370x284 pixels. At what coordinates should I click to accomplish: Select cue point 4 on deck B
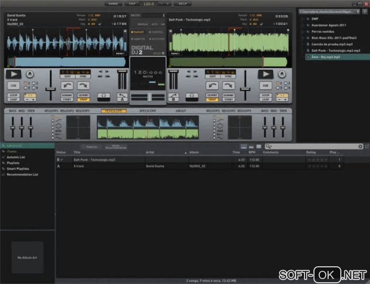pyautogui.click(x=286, y=88)
